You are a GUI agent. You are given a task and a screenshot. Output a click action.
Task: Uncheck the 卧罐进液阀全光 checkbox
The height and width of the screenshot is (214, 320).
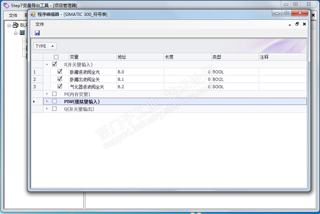click(60, 72)
